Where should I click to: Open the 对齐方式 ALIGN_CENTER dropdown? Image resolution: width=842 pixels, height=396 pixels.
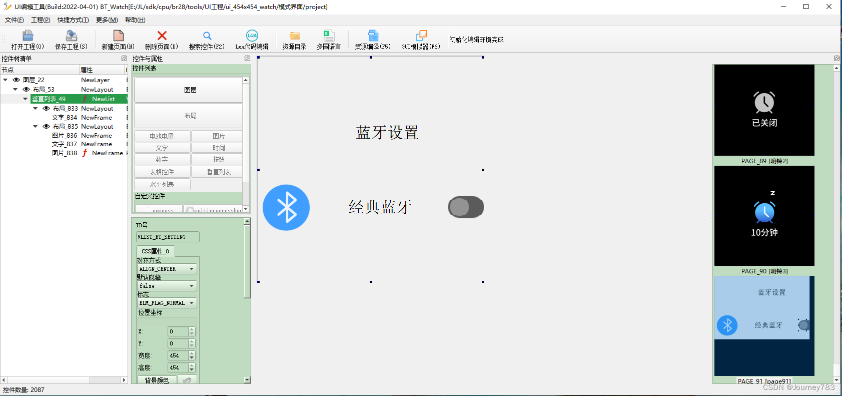click(167, 269)
